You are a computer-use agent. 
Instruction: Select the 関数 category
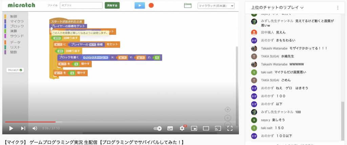(x=14, y=52)
